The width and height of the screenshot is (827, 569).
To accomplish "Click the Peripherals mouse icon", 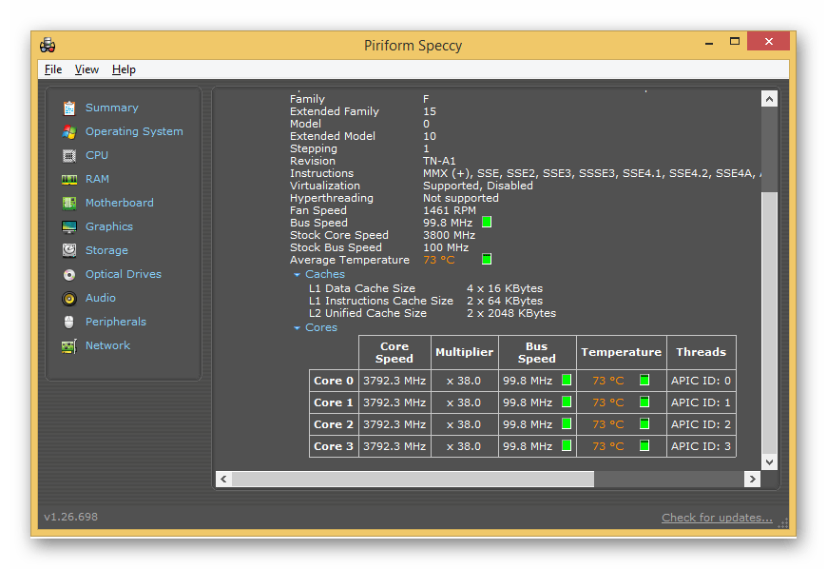I will point(69,322).
